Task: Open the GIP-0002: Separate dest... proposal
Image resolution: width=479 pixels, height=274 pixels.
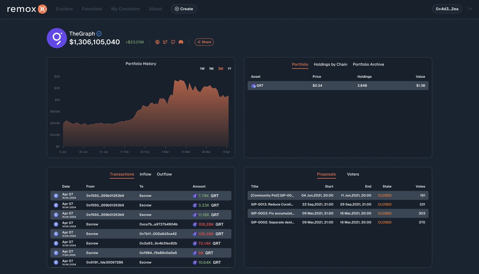Action: click(x=272, y=223)
